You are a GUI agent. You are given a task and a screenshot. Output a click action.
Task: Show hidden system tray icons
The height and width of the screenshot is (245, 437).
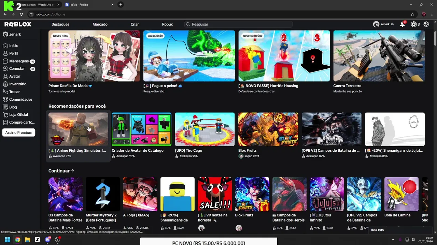[x=393, y=240]
